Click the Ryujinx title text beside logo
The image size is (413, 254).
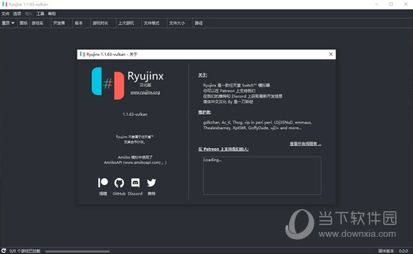[x=146, y=76]
